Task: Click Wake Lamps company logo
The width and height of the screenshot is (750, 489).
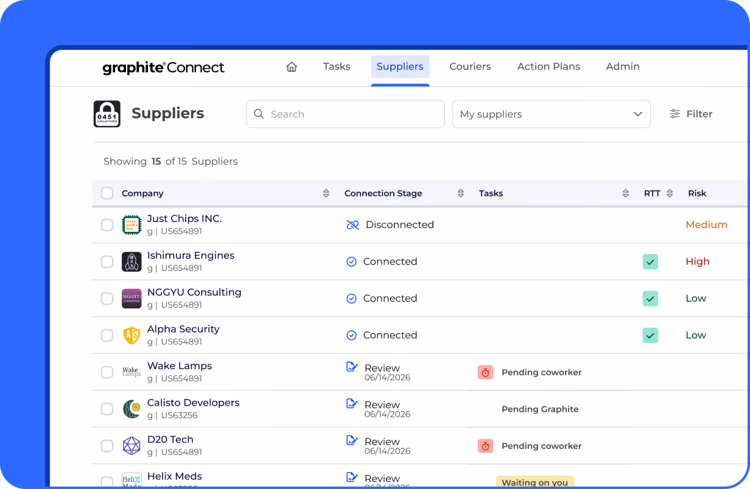Action: pyautogui.click(x=131, y=372)
